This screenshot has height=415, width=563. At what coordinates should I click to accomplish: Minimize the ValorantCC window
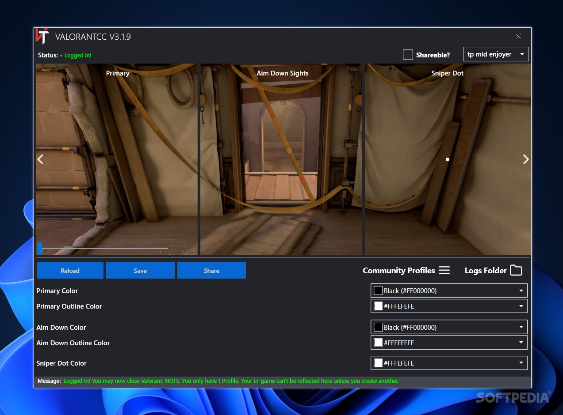493,36
